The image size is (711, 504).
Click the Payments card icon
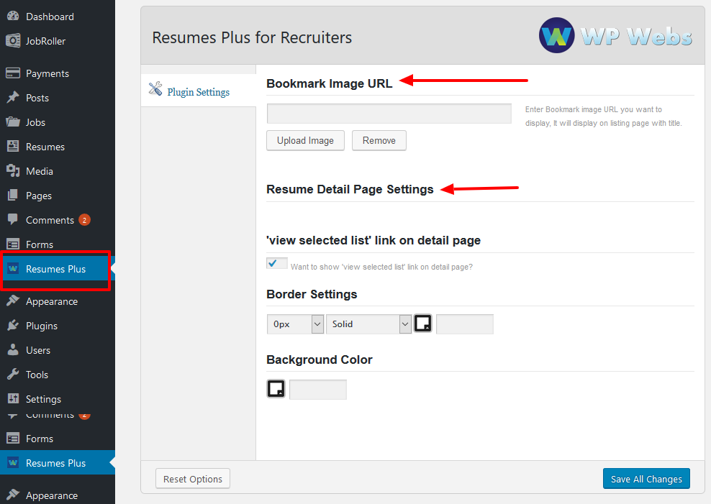tap(13, 73)
